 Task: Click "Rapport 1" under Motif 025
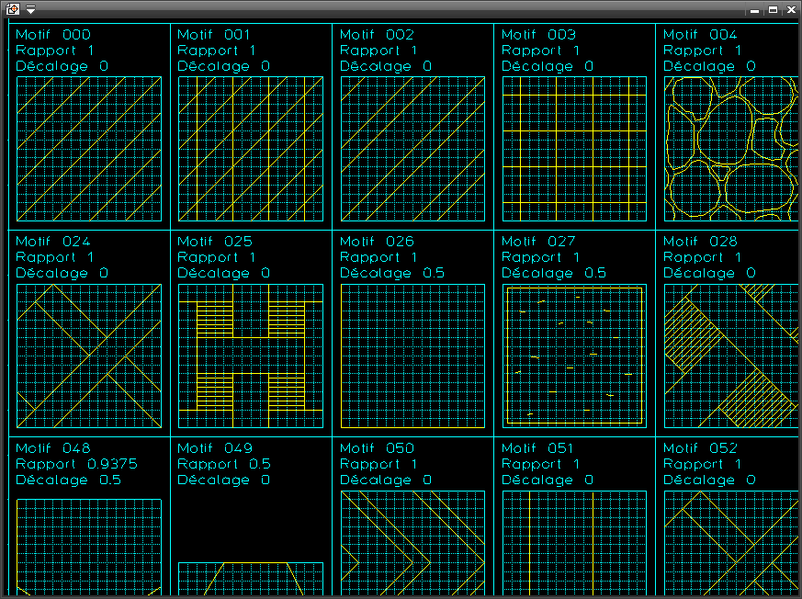[x=217, y=257]
